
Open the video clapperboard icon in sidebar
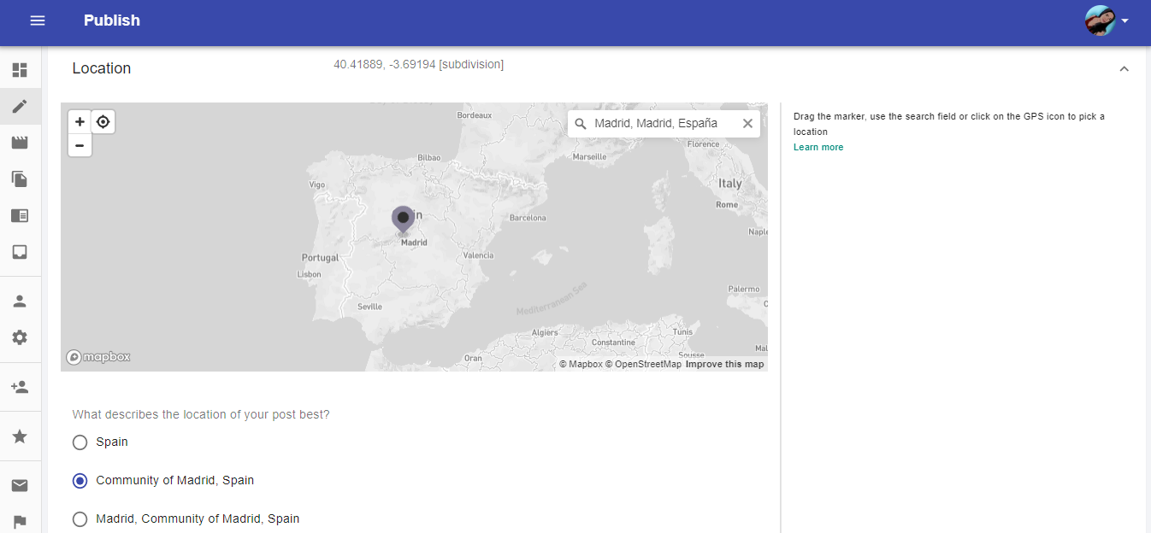tap(20, 143)
